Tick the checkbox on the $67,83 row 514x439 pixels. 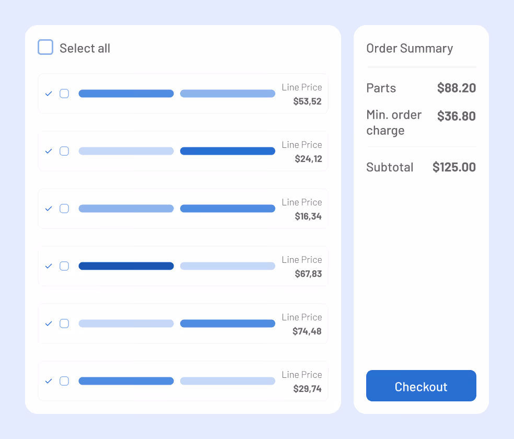64,266
